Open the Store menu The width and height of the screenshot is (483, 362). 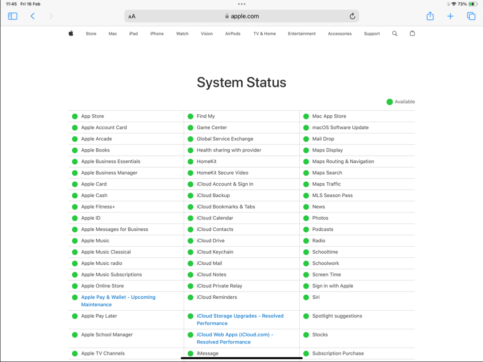click(91, 34)
